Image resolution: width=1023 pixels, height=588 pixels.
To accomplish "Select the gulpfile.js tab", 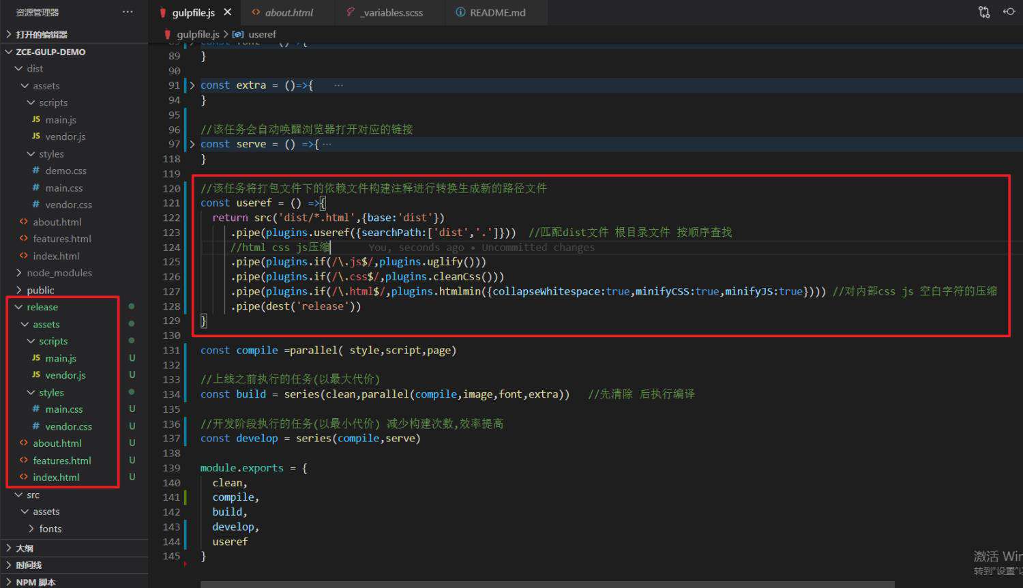I will (x=193, y=12).
